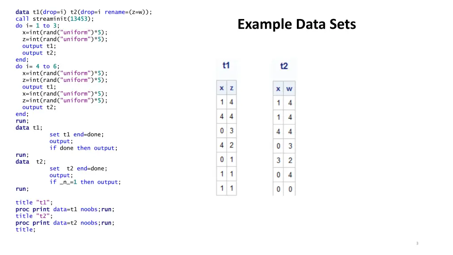Click the "proc print data=t2 noobs;run;" line
The width and height of the screenshot is (453, 255).
65,223
